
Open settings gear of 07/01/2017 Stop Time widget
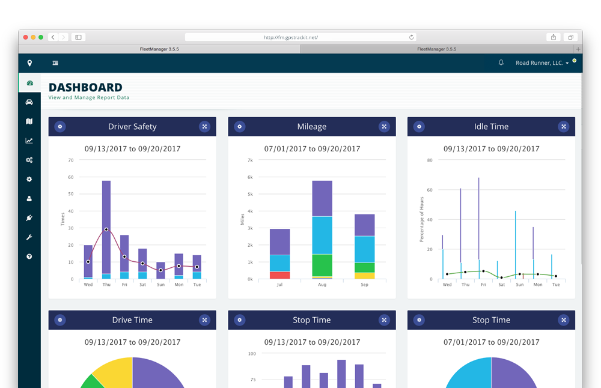(419, 320)
